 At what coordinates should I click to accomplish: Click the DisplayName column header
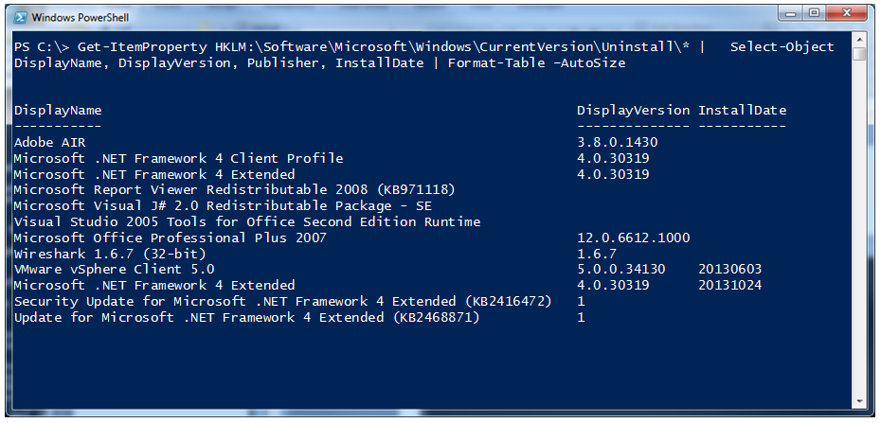click(x=58, y=111)
